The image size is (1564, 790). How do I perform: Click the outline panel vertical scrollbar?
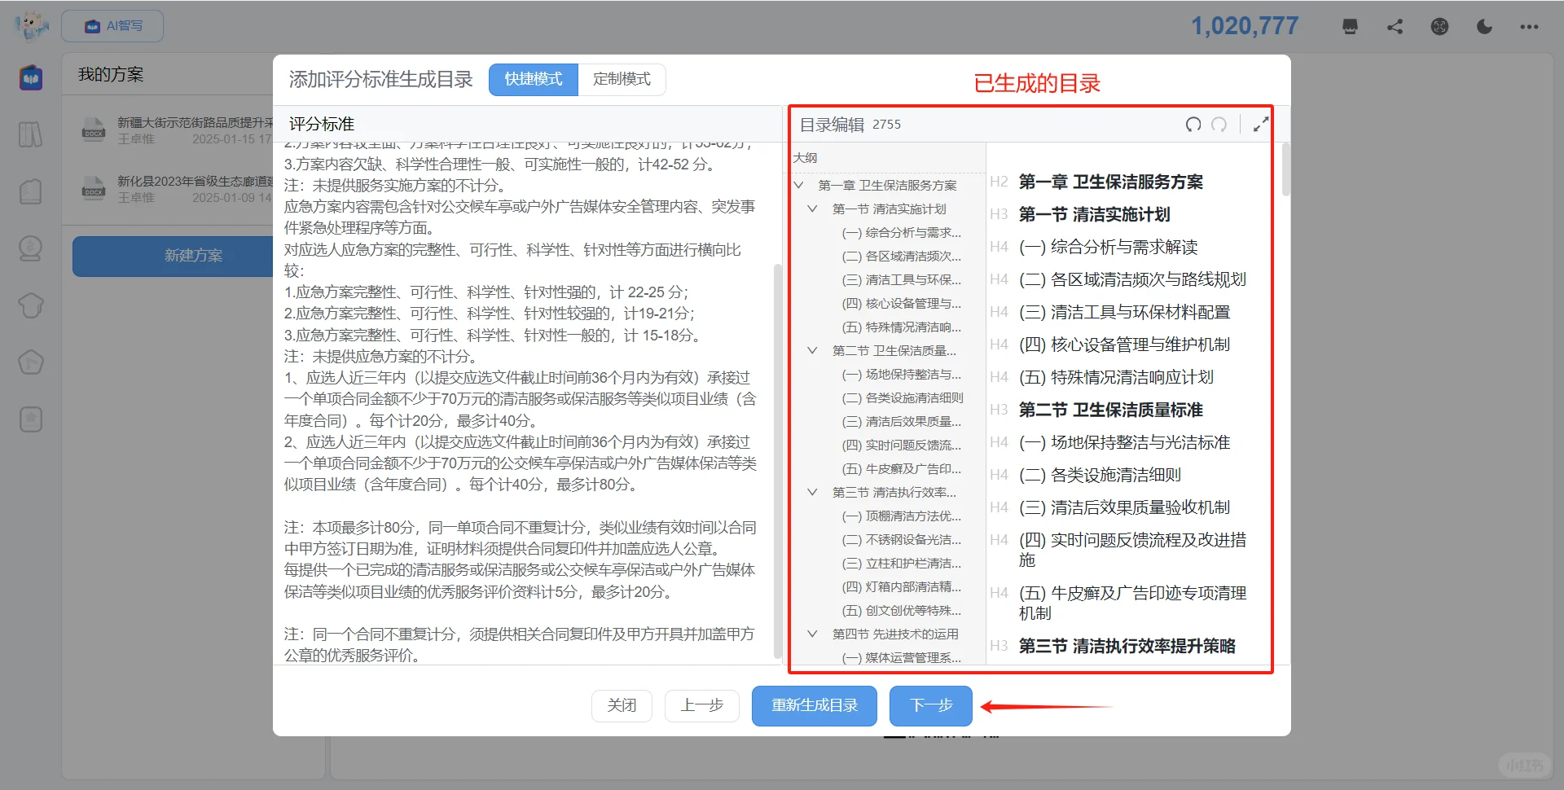1285,171
